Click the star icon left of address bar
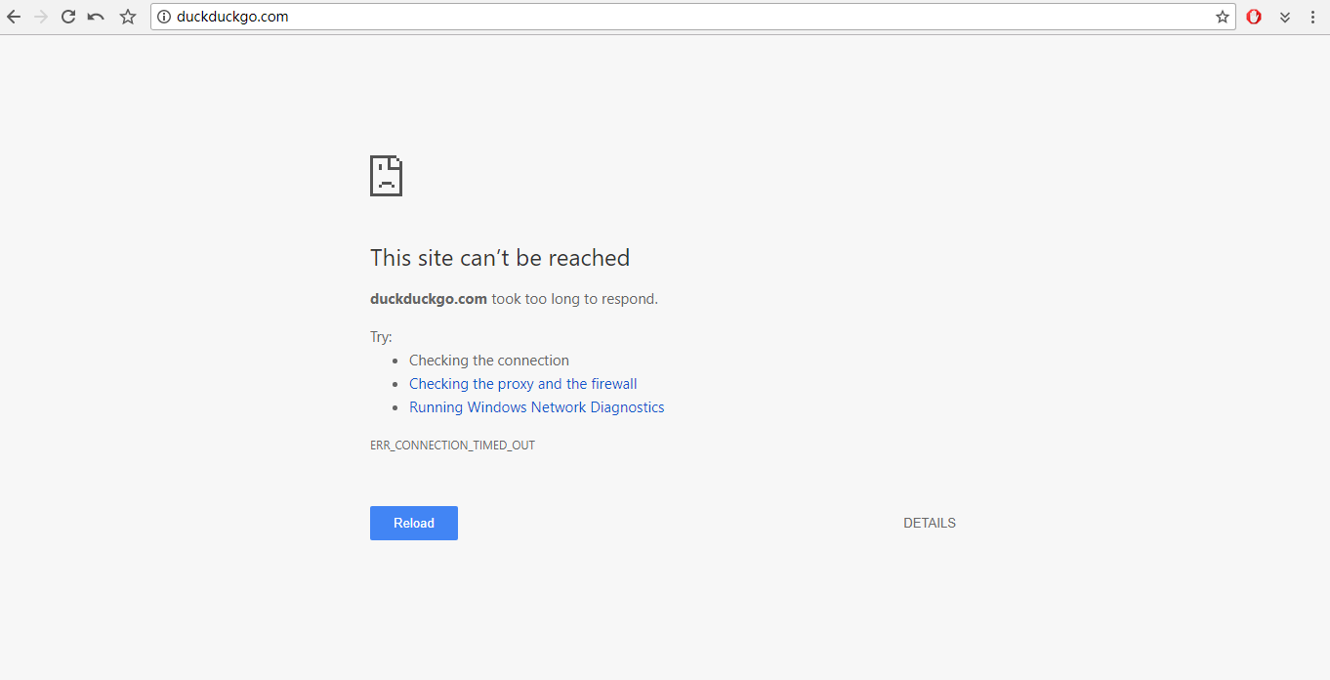The width and height of the screenshot is (1330, 680). [x=128, y=17]
